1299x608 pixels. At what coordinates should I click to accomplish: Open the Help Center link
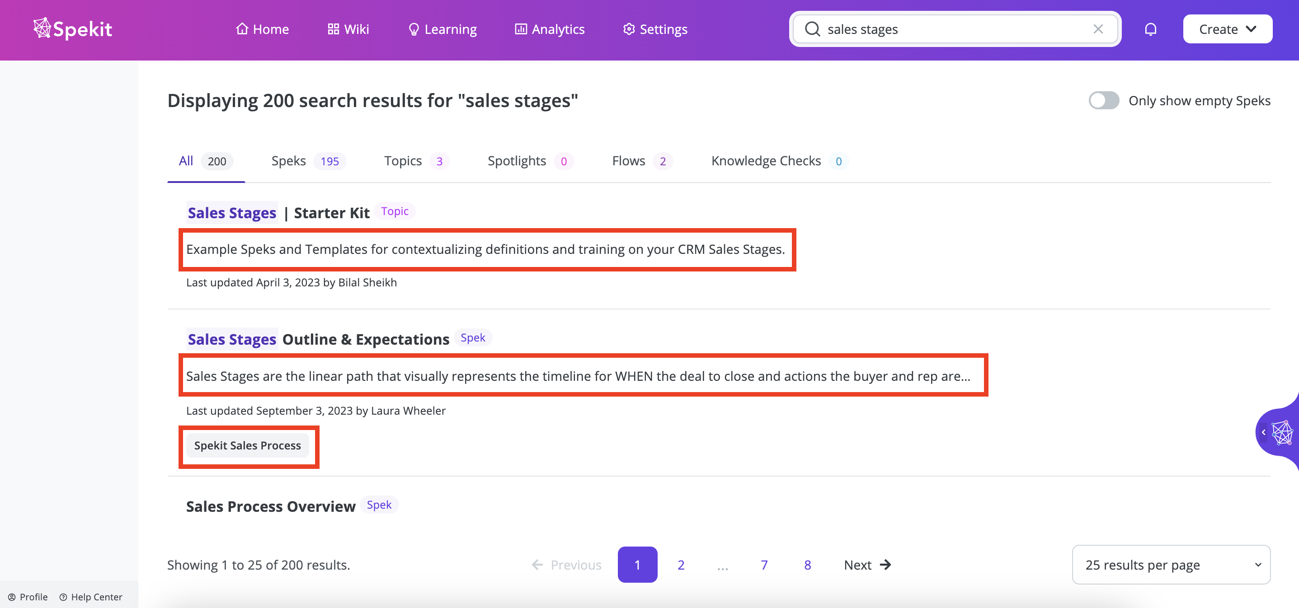(x=91, y=597)
